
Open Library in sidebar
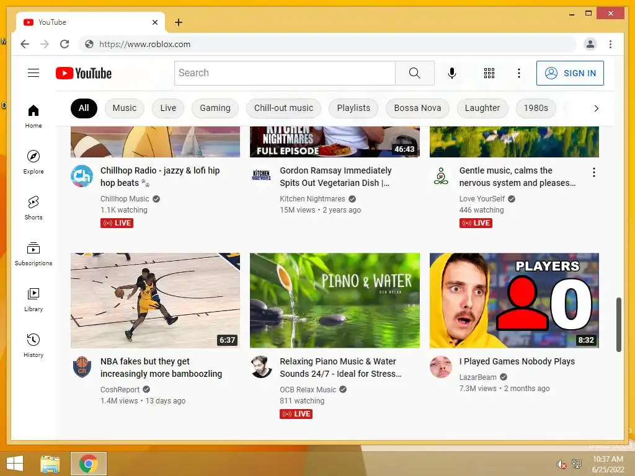pyautogui.click(x=33, y=299)
